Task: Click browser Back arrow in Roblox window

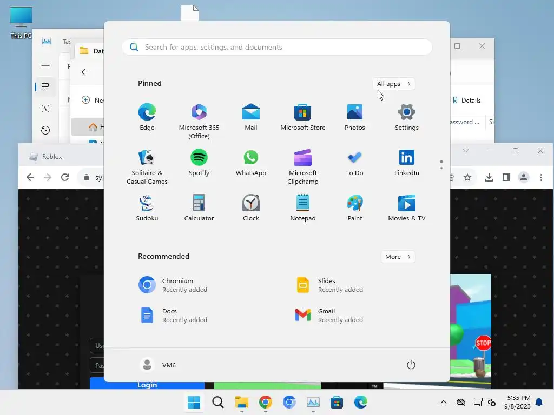Action: tap(30, 177)
